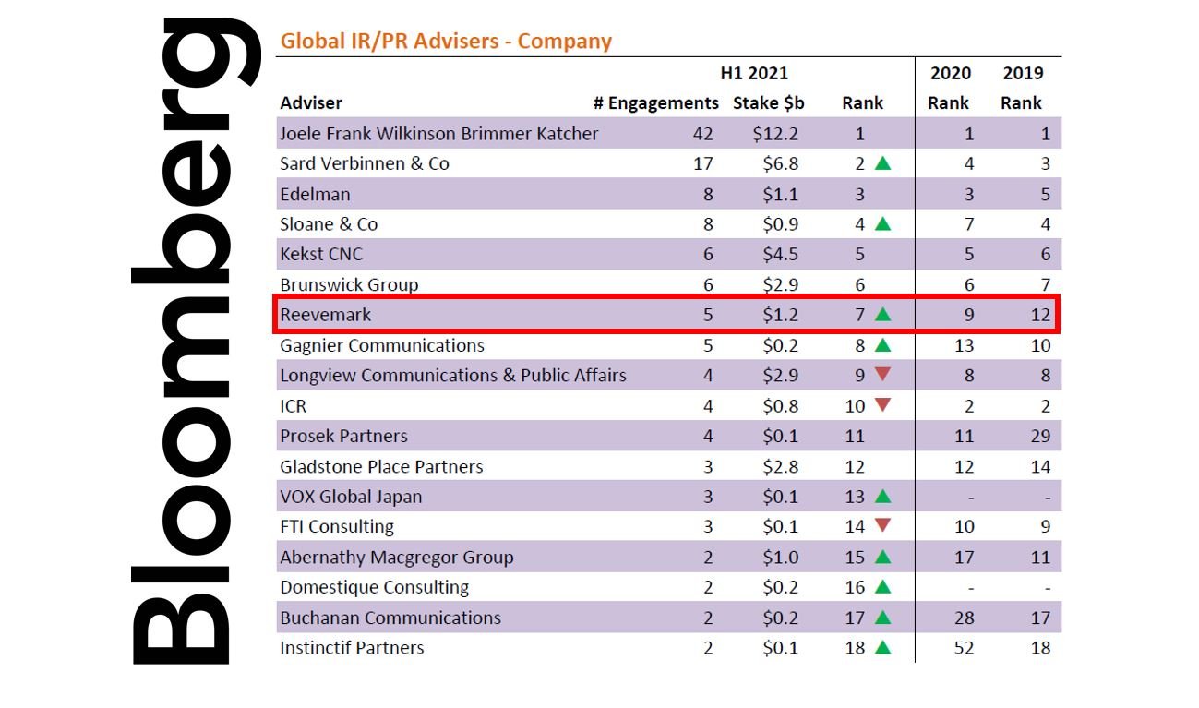Select VOX Global Japan name
The image size is (1199, 708).
[x=351, y=497]
